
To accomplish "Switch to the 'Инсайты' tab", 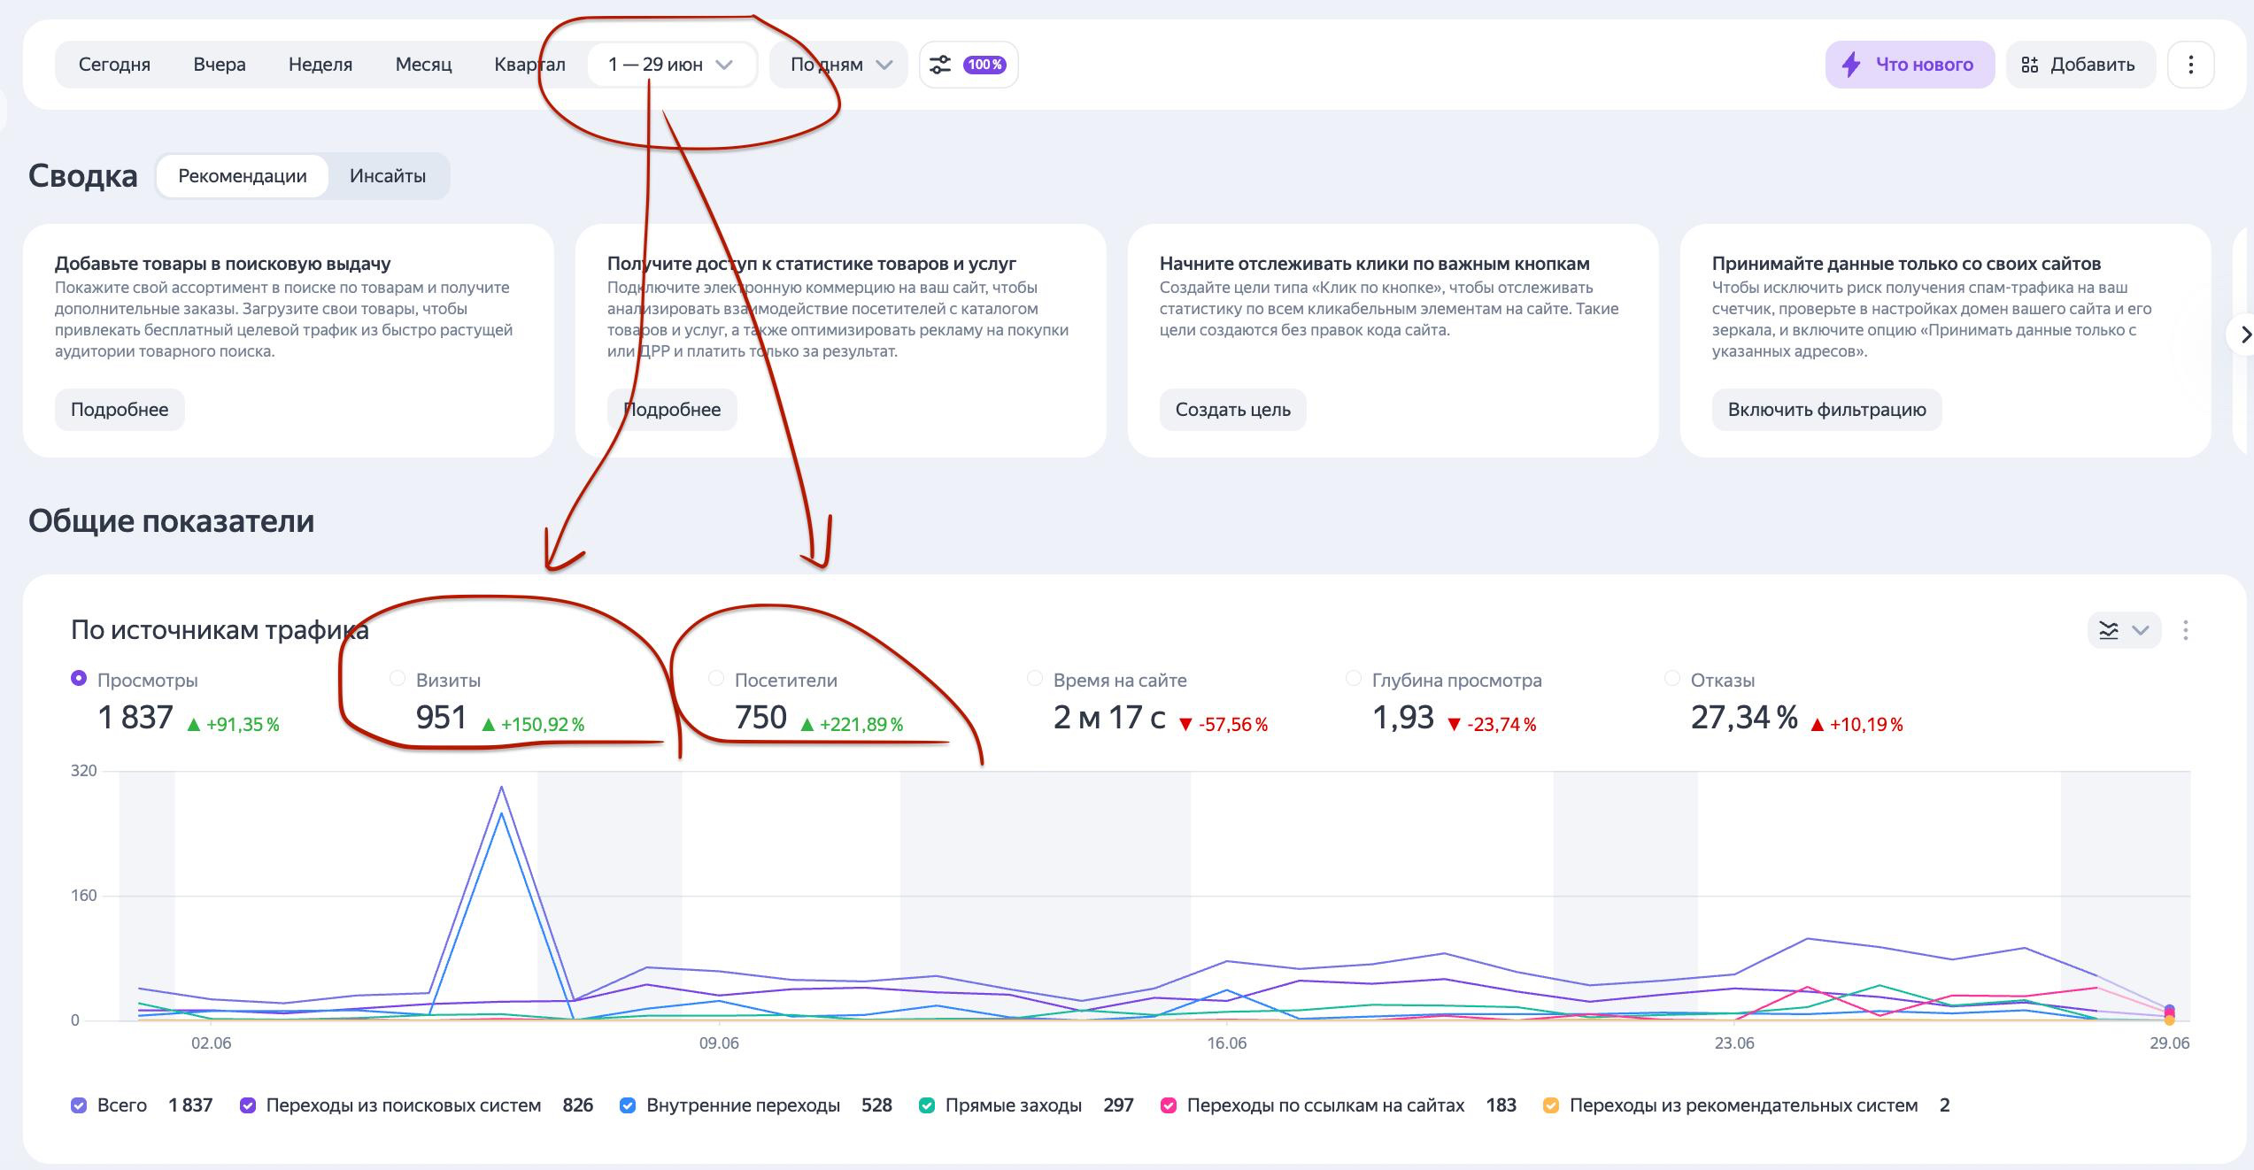I will 387,176.
